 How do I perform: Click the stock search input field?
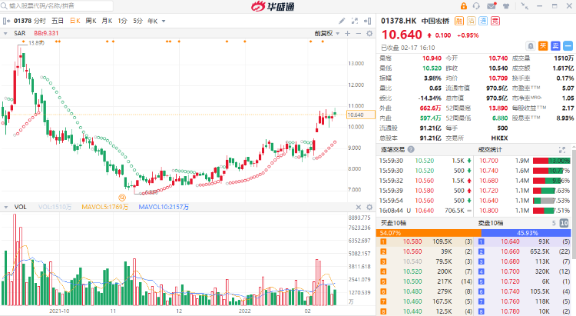(x=57, y=6)
